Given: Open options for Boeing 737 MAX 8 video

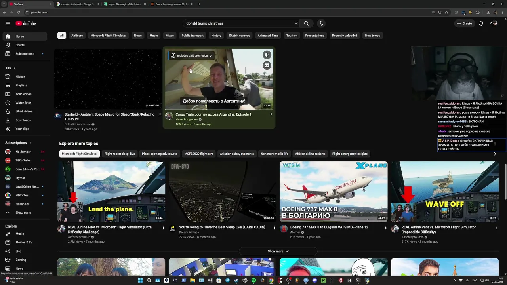Looking at the screenshot, I should (x=386, y=228).
